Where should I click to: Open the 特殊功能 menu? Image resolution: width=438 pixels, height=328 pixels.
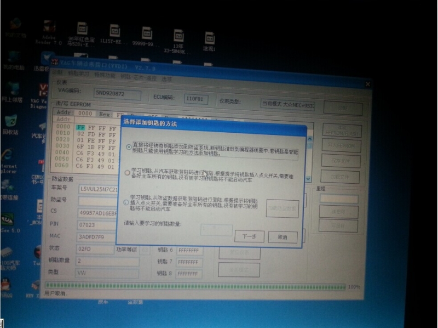pos(105,75)
